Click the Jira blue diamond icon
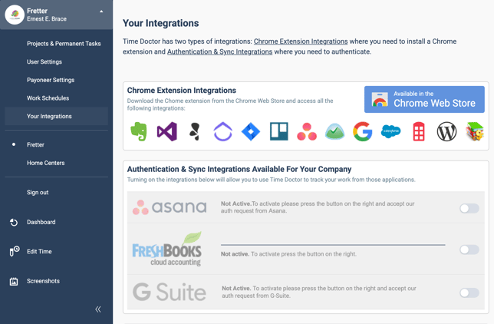Viewport: 494px width, 324px height. 251,131
